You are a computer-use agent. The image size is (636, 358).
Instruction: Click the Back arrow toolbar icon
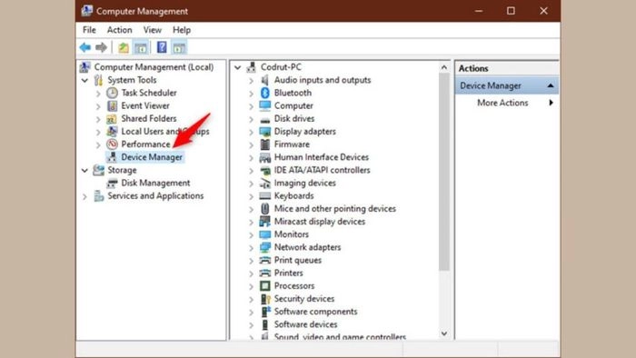[x=85, y=47]
